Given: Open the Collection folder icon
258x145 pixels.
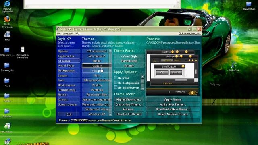Looking at the screenshot, I should (x=7, y=113).
